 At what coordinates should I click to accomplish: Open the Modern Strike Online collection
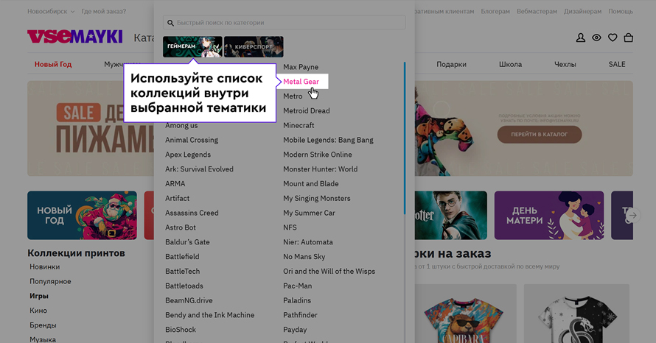tap(318, 155)
